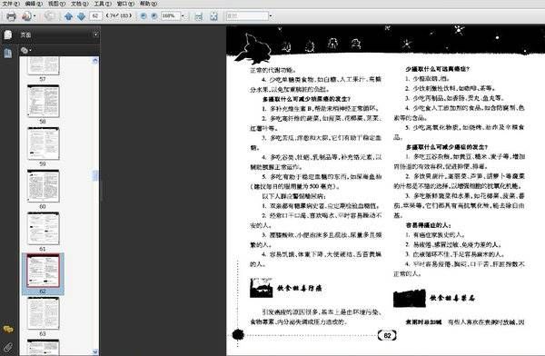Screen dimensions: 545x356
Task: Collapse the pages panel with header arrow button
Action: (95, 35)
